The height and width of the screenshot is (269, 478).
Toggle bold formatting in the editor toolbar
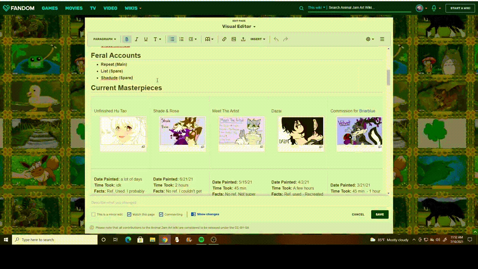(x=127, y=39)
